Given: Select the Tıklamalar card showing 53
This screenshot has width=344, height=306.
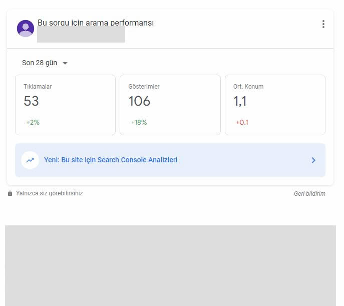Looking at the screenshot, I should pos(65,105).
